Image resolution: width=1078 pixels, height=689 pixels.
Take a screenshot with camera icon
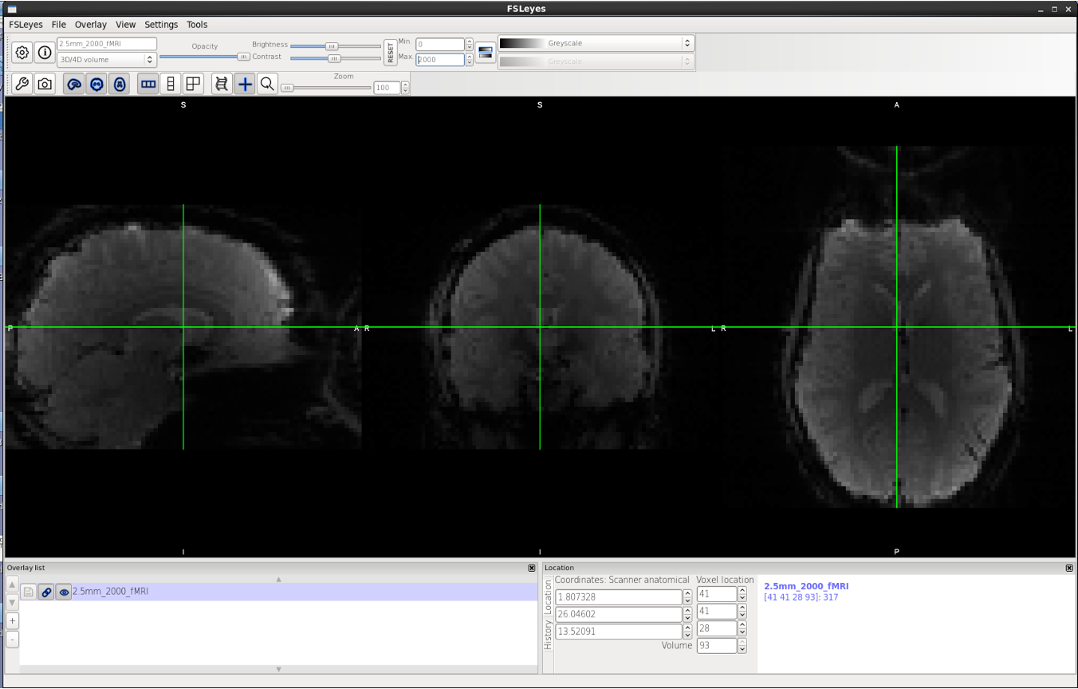click(45, 84)
